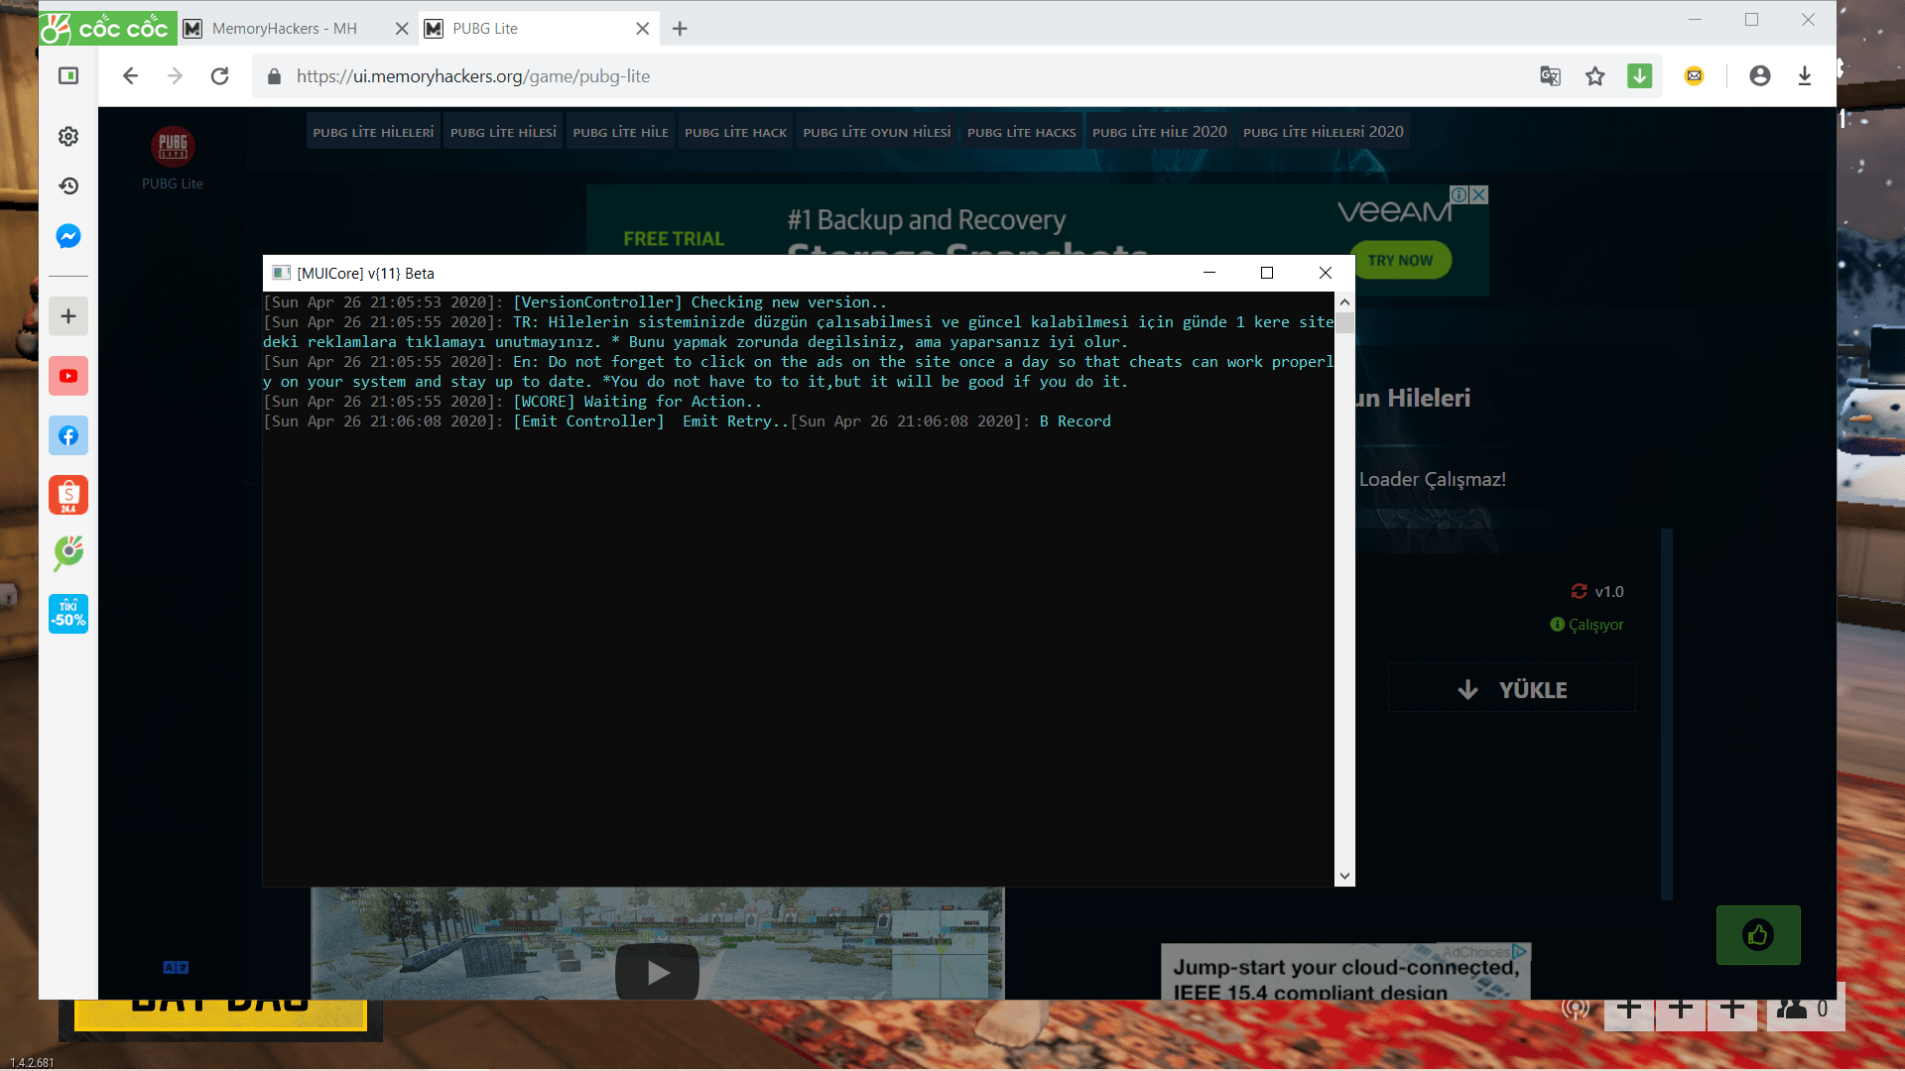
Task: Close the MemoryHackers - MH tab
Action: pyautogui.click(x=401, y=29)
